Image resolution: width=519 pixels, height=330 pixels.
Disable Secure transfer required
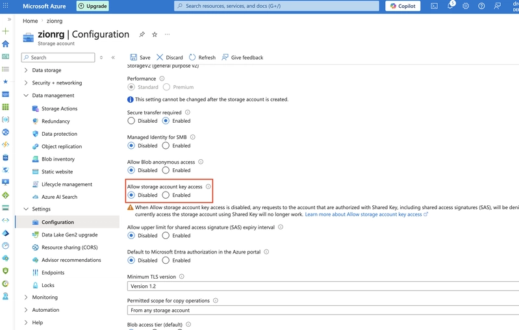click(x=131, y=121)
